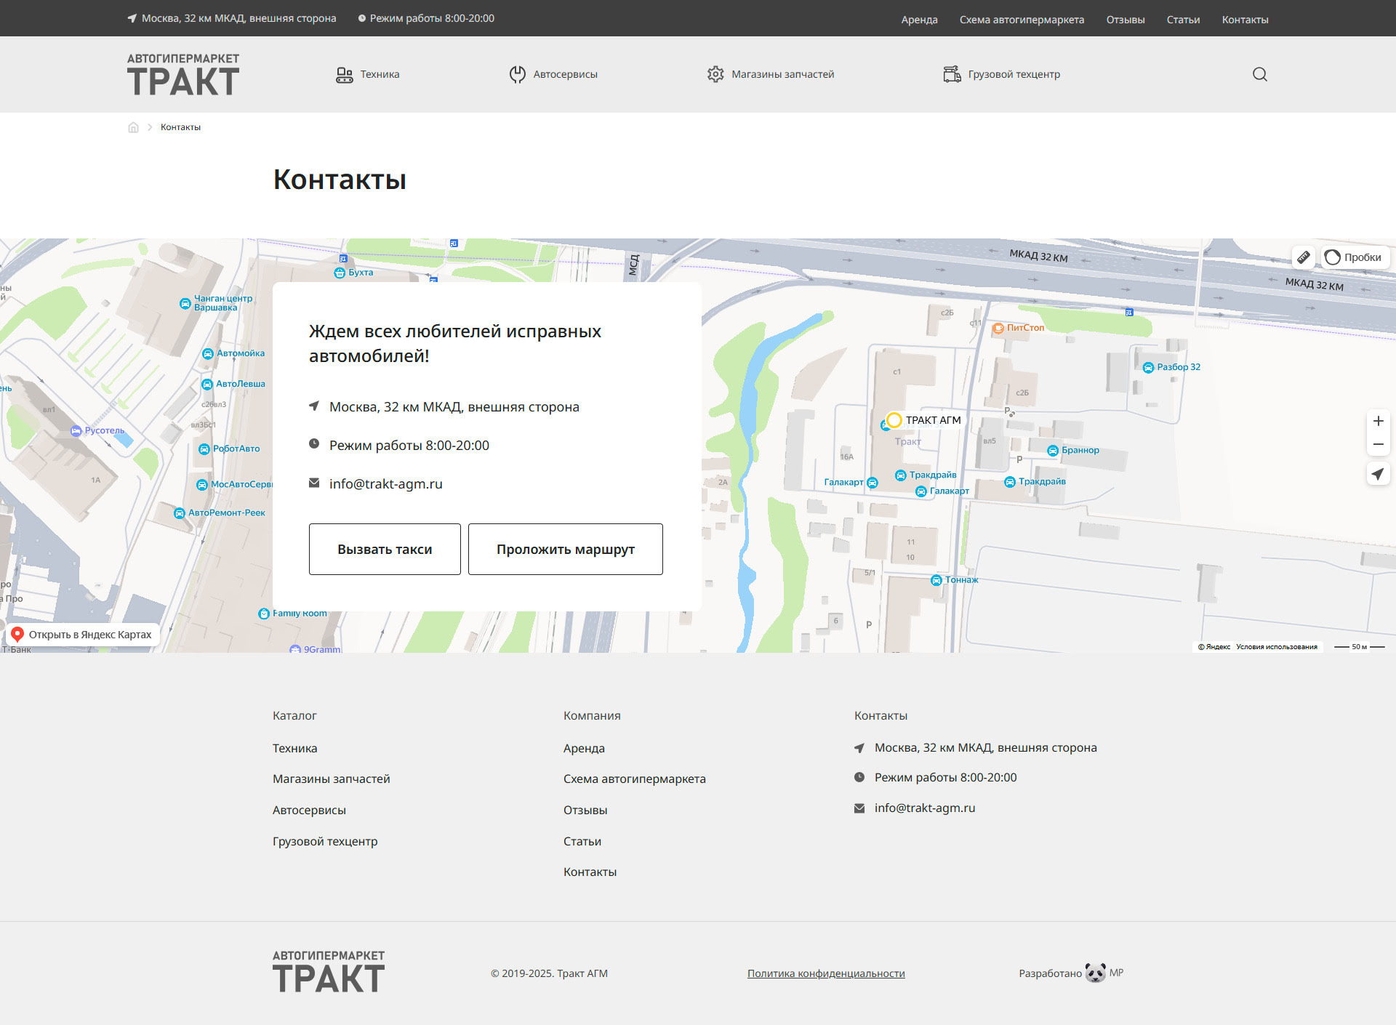Zoom in the map with plus button

(x=1378, y=421)
